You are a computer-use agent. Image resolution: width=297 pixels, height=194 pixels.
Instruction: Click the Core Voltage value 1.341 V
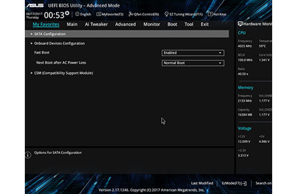264,60
